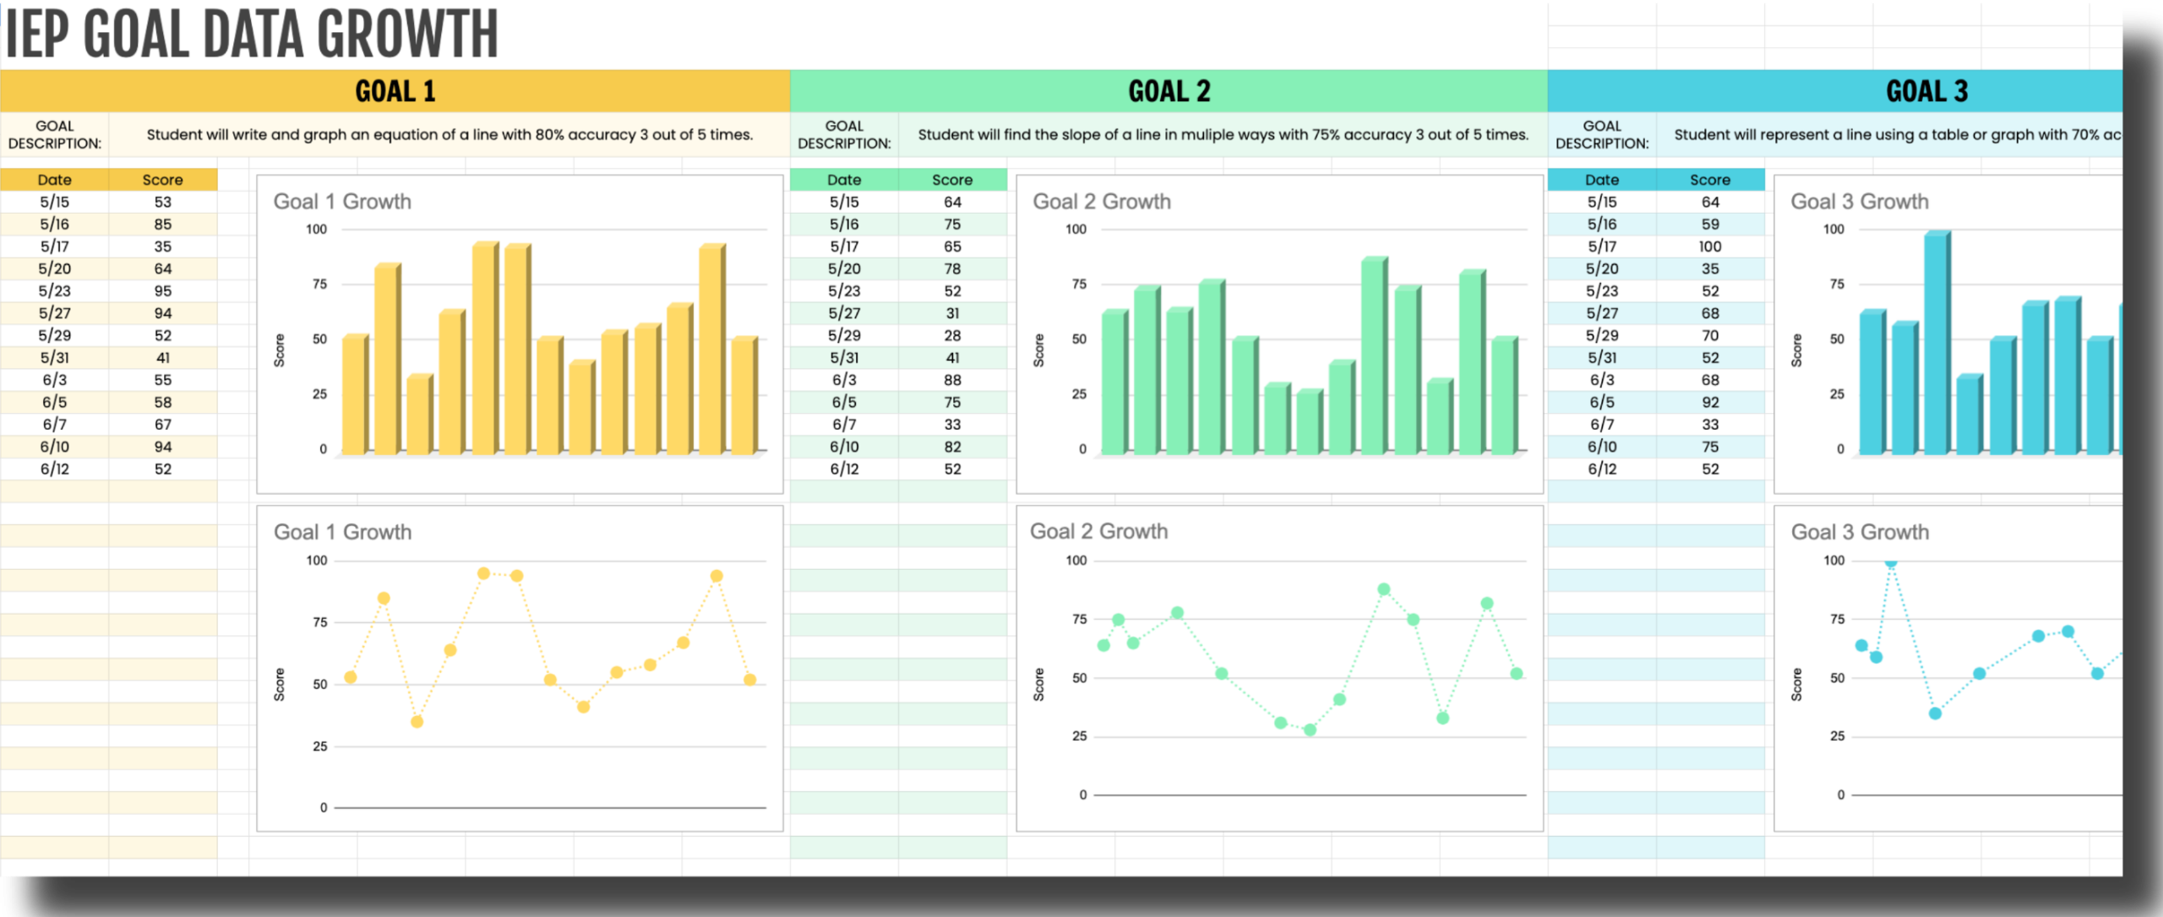Click the IEP GOAL DATA GROWTH title

252,35
